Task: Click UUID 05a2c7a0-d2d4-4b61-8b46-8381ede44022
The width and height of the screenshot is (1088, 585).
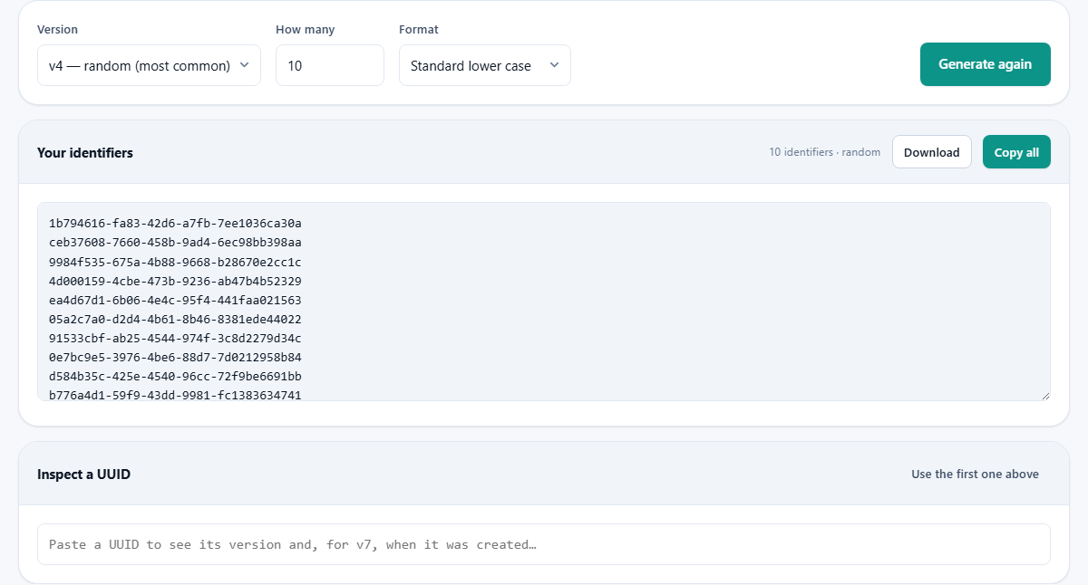Action: (x=175, y=319)
